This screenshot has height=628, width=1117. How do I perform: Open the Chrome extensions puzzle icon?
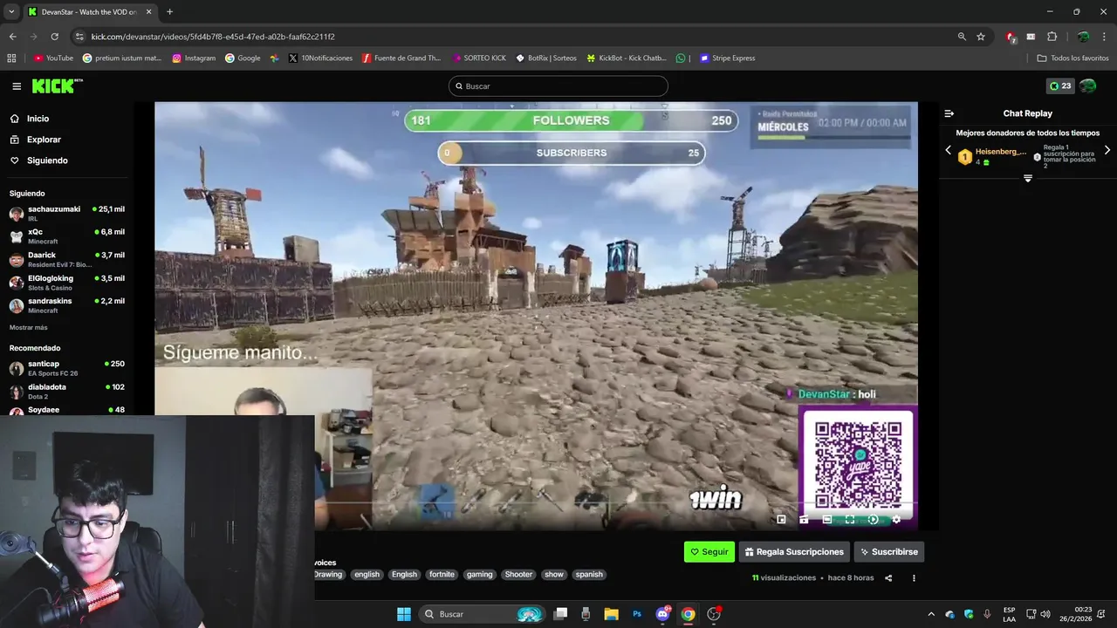point(1052,37)
